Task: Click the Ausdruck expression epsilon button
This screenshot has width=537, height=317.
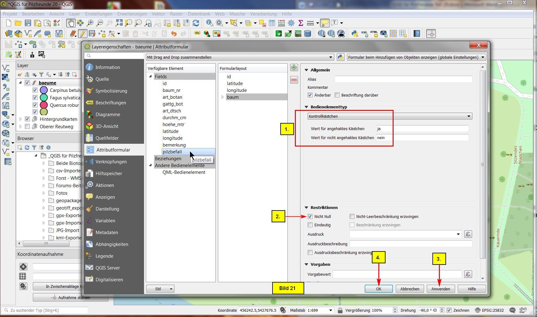Action: click(468, 234)
